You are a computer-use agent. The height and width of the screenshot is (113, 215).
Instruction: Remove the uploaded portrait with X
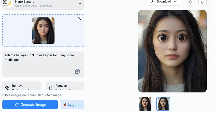click(x=80, y=19)
